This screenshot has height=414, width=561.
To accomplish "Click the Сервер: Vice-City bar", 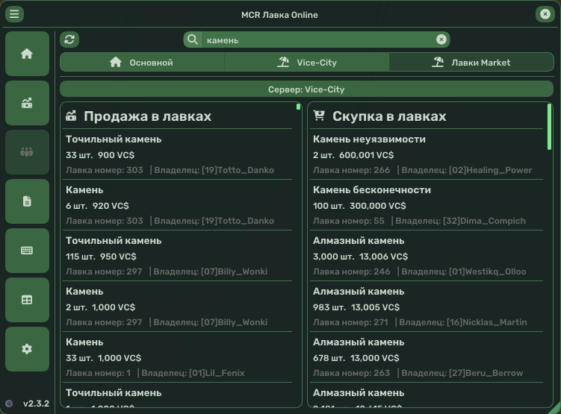I will 306,90.
